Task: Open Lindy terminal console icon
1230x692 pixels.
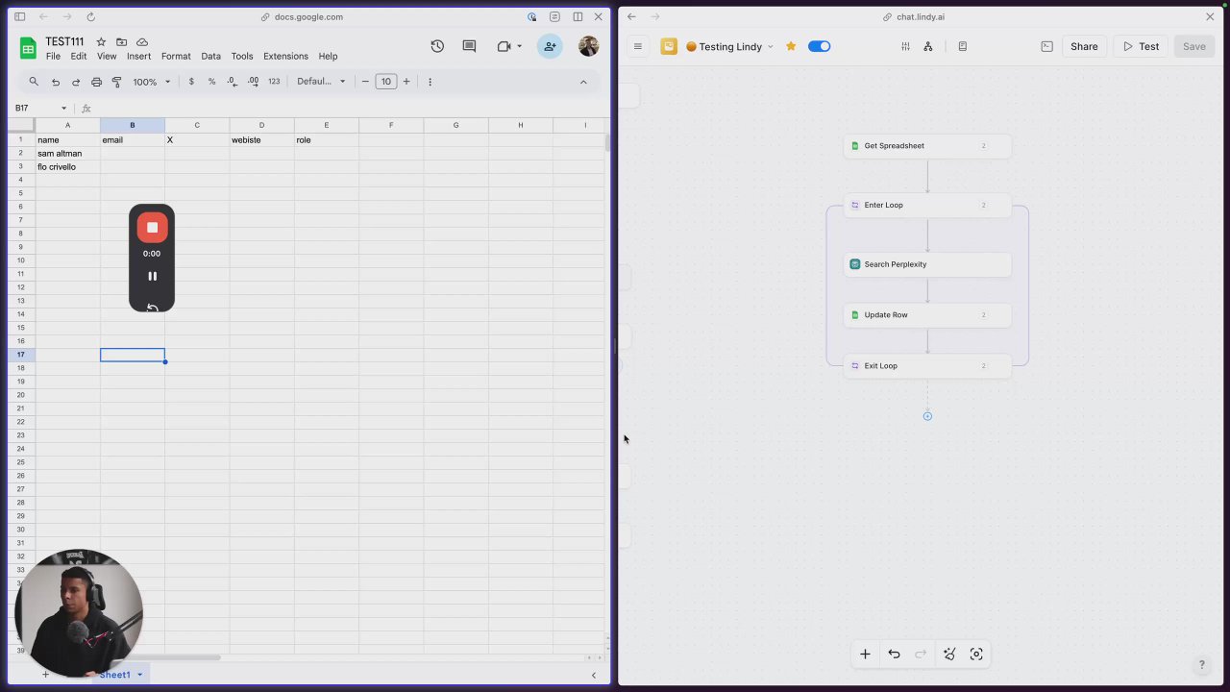Action: [x=1046, y=46]
